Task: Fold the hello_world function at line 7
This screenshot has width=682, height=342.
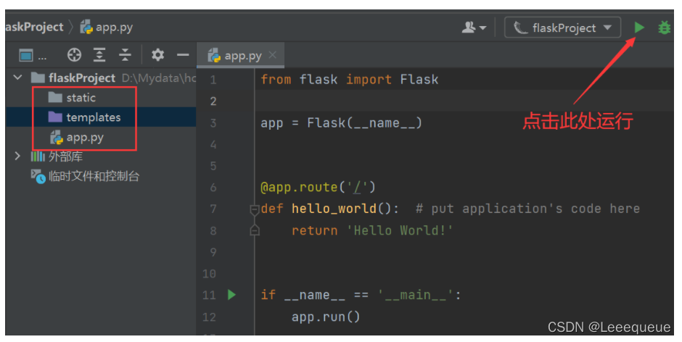Action: pyautogui.click(x=255, y=209)
